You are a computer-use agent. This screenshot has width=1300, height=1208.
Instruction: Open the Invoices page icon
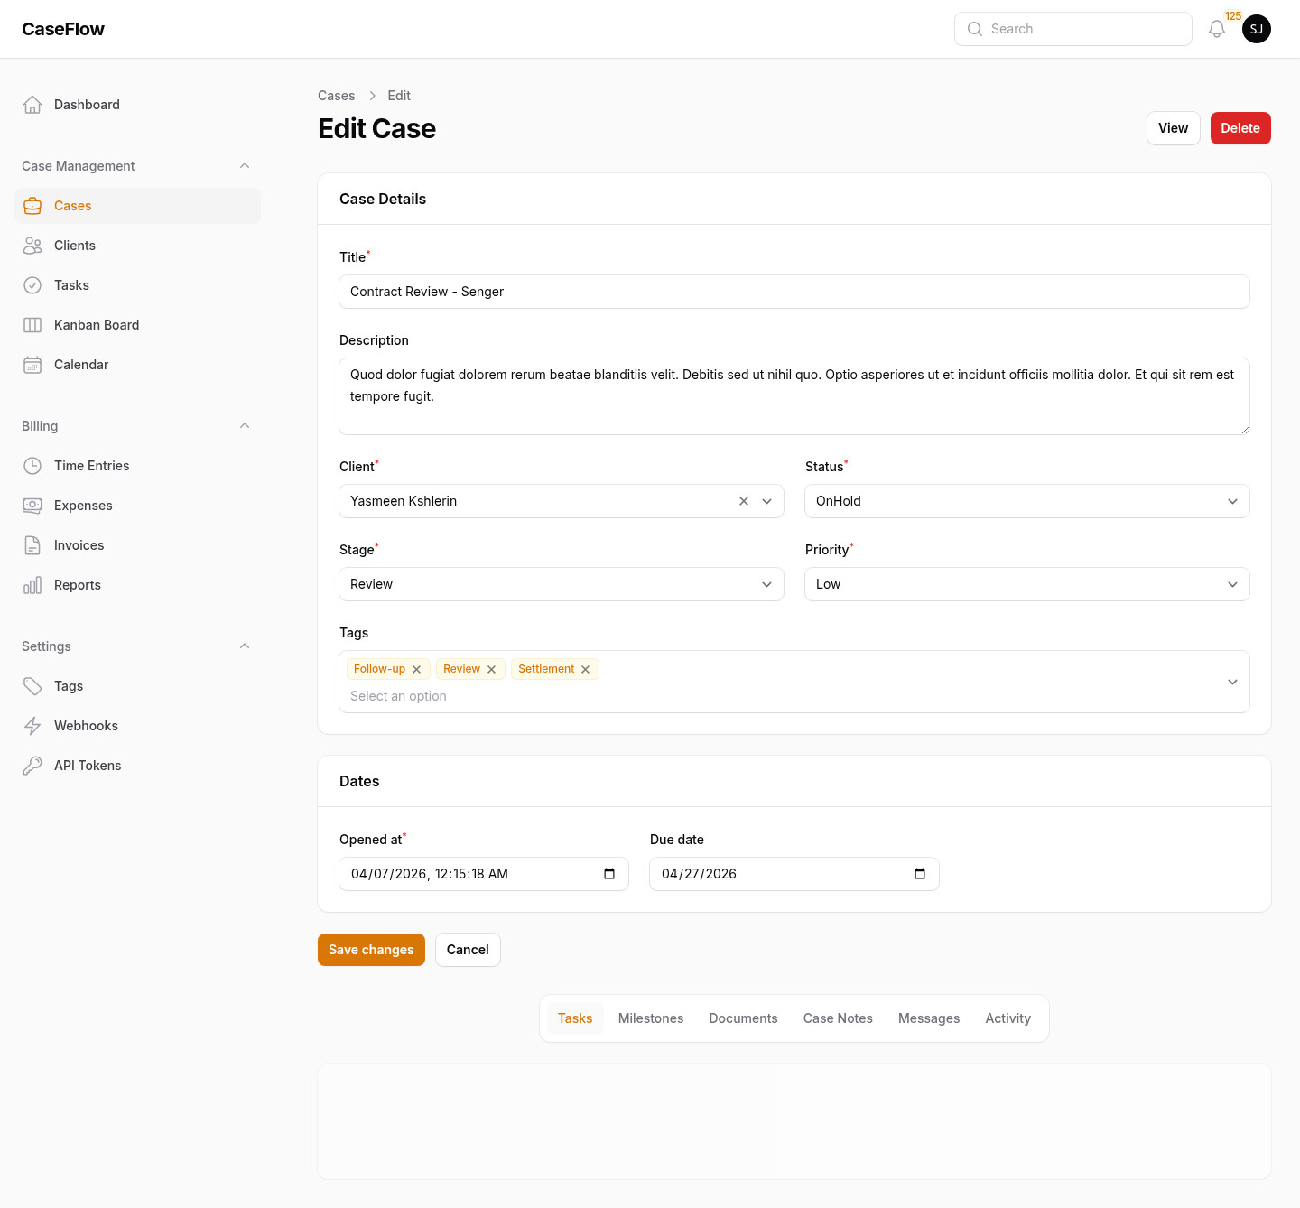(32, 545)
